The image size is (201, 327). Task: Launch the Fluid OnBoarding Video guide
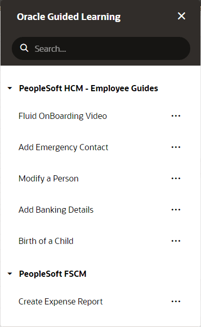63,116
